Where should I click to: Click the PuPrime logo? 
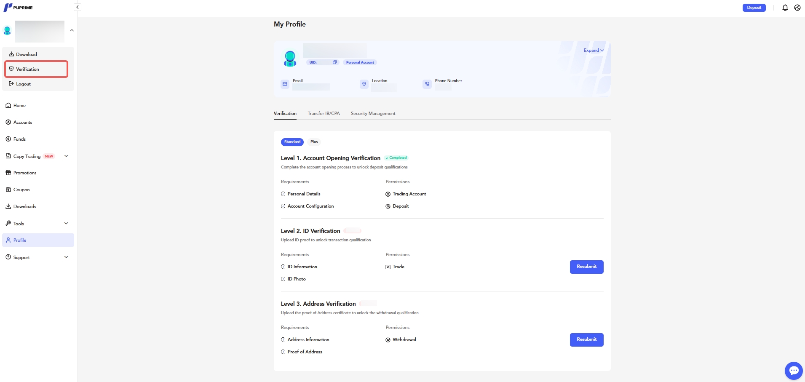pos(18,8)
